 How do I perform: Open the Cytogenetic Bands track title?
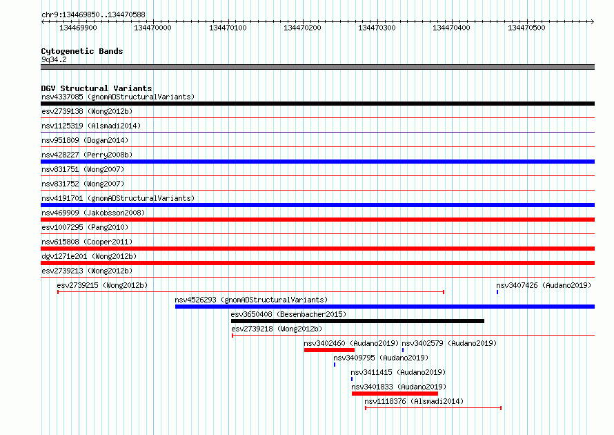tap(82, 51)
